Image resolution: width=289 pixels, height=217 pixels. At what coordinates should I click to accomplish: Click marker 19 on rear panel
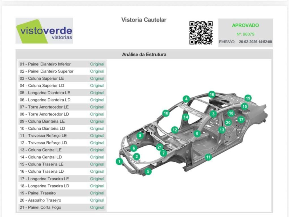click(248, 98)
